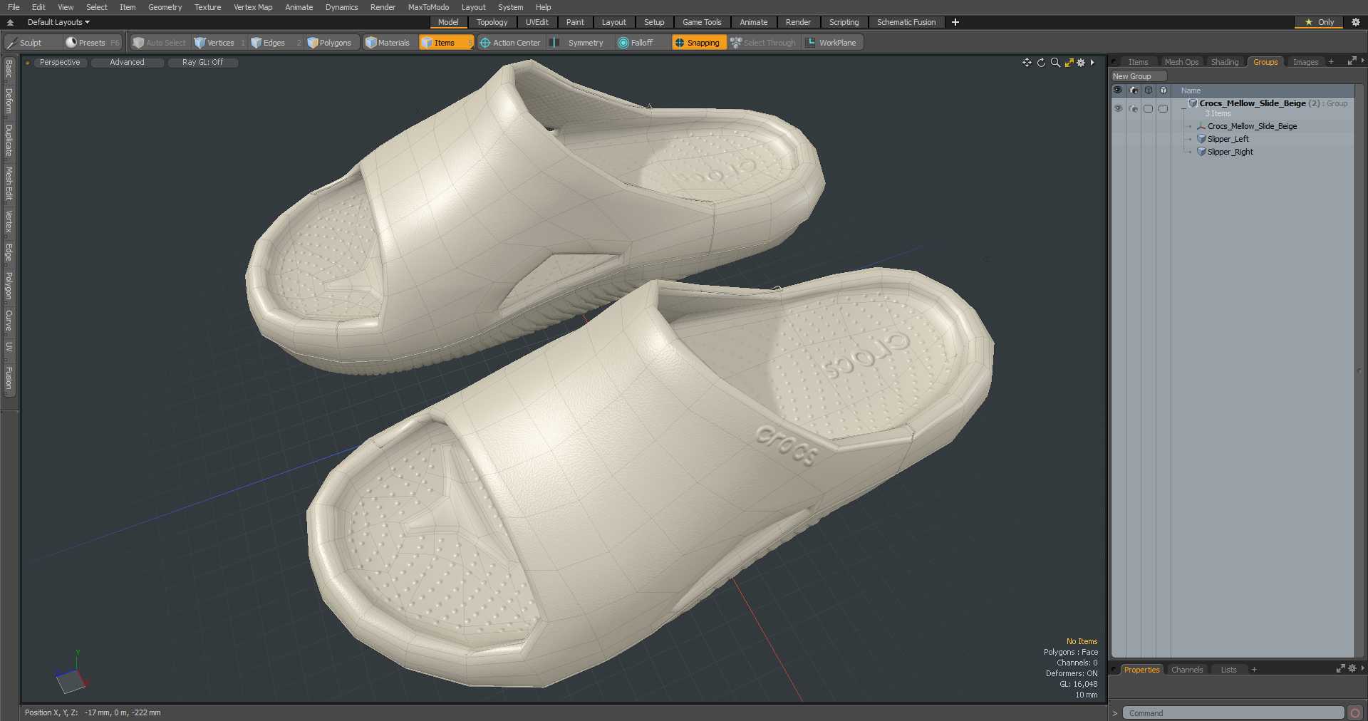The height and width of the screenshot is (721, 1368).
Task: Open lower panel settings gear
Action: [x=1352, y=668]
